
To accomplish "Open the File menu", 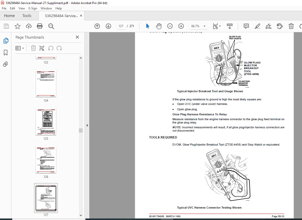I will (4, 8).
